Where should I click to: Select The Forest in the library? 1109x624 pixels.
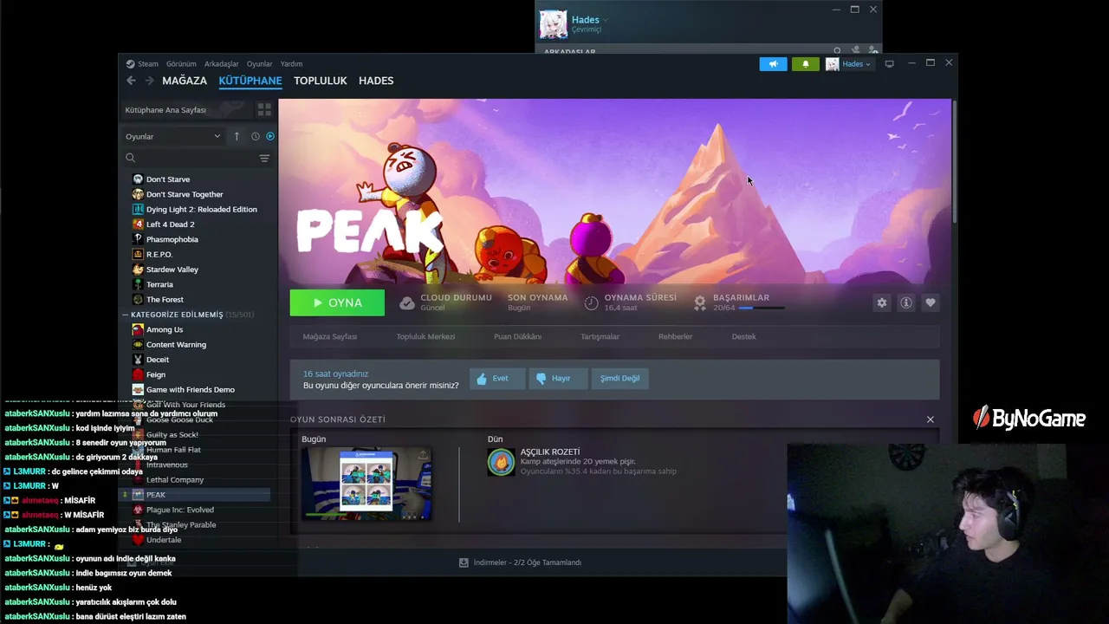click(x=165, y=300)
